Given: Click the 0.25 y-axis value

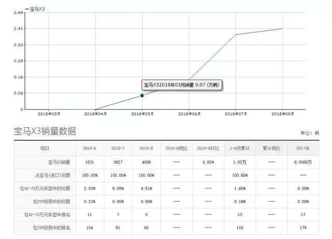Looking at the screenshot, I should click(x=18, y=61).
